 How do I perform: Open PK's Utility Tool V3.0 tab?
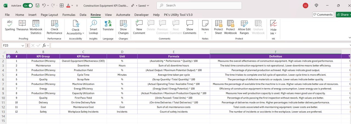point(178,15)
